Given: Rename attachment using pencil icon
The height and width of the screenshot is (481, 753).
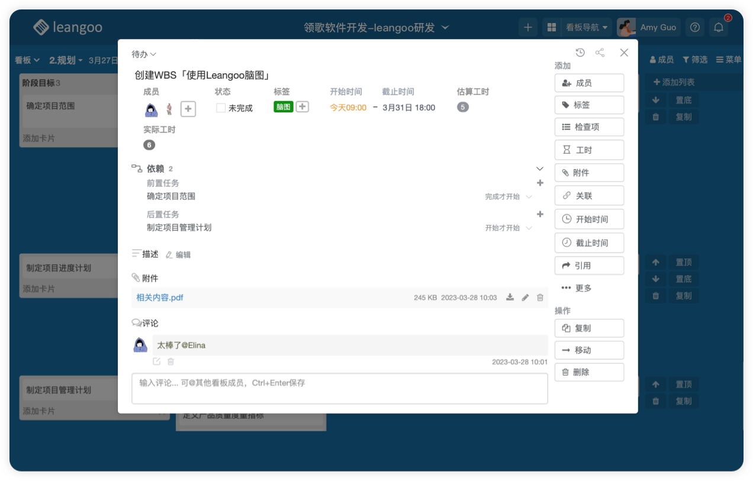Looking at the screenshot, I should pyautogui.click(x=525, y=298).
